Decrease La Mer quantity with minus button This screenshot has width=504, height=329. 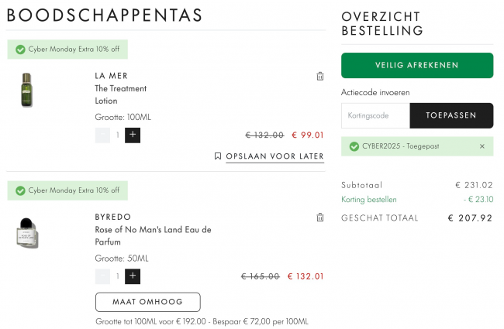pos(102,135)
